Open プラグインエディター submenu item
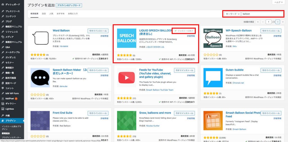The width and height of the screenshot is (288, 142). pyautogui.click(x=11, y=138)
